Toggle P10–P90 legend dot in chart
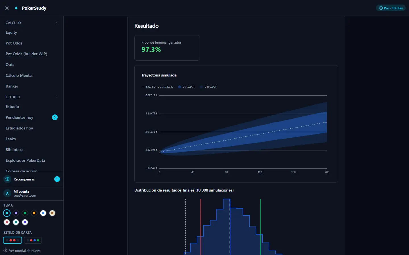Viewport: 409px width, 255px height. pos(201,87)
